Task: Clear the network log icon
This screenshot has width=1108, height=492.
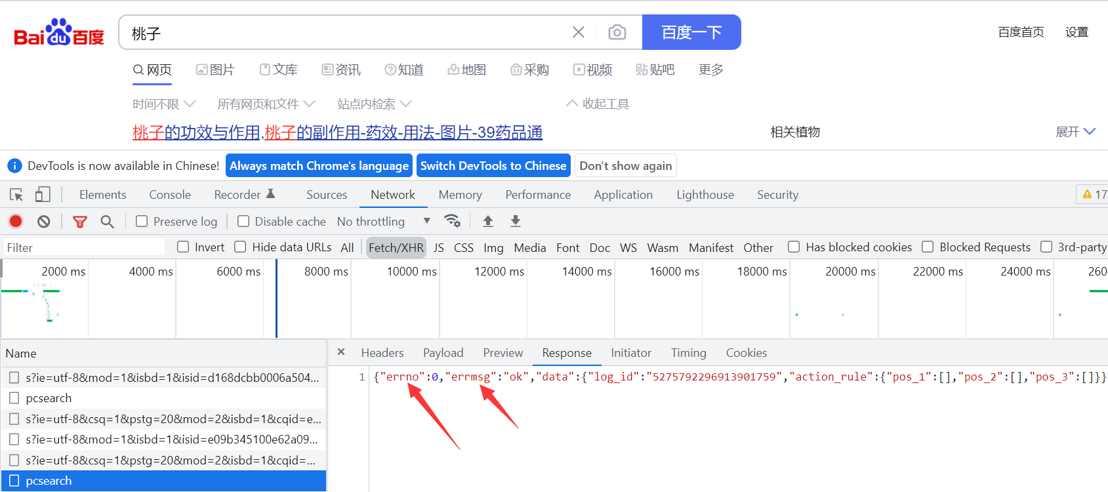Action: pos(44,222)
